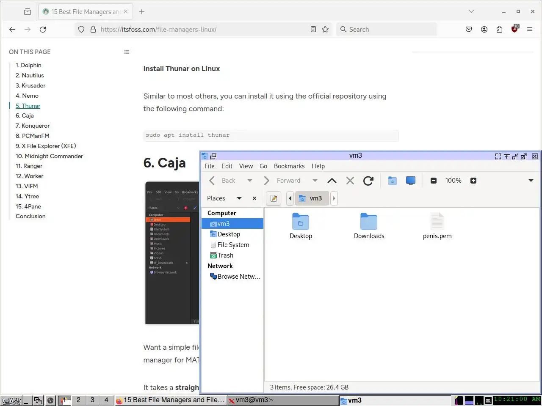Reload the itsfoss page in Firefox
542x406 pixels.
(x=43, y=29)
